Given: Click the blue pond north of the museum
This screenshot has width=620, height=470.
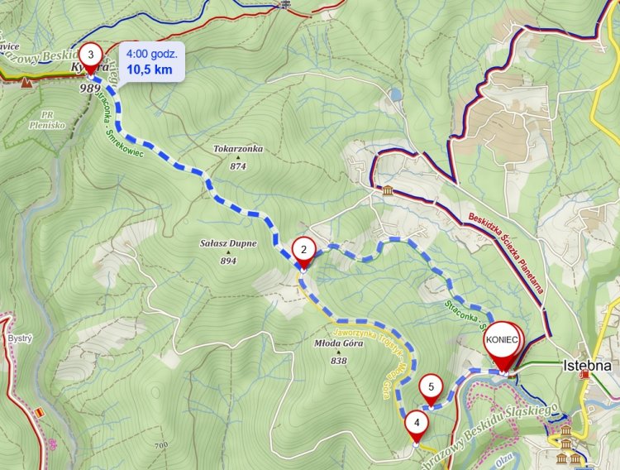Looking at the screenshot, I should (x=394, y=94).
